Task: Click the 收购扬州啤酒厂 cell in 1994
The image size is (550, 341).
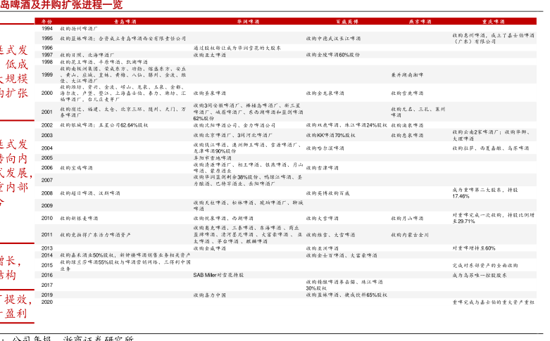Action: point(82,28)
